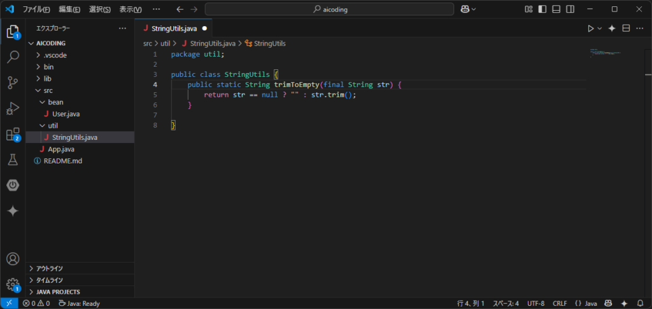Open the run options dropdown arrow
652x309 pixels.
(x=600, y=28)
